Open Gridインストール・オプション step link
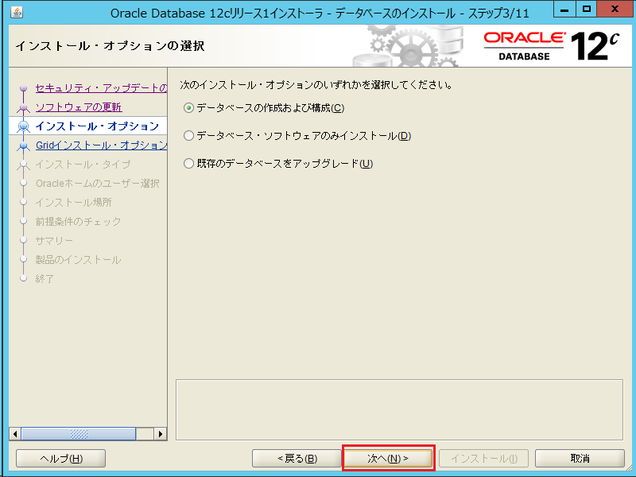The image size is (636, 477). tap(102, 145)
